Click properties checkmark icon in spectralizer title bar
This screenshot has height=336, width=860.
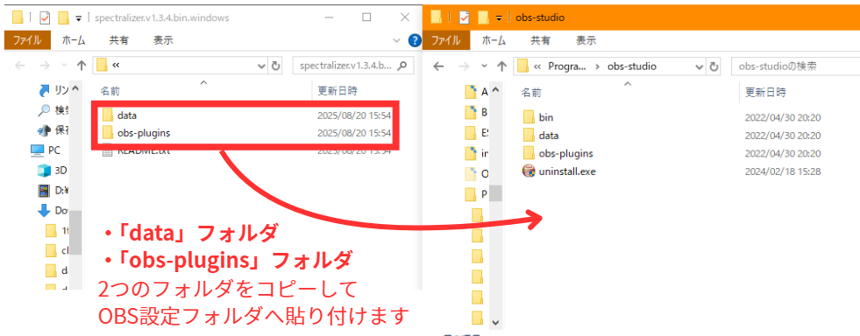[45, 18]
